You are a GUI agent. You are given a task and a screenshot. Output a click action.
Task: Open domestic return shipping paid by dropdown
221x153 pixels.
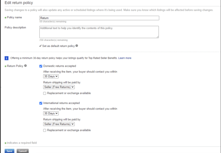pyautogui.click(x=59, y=87)
